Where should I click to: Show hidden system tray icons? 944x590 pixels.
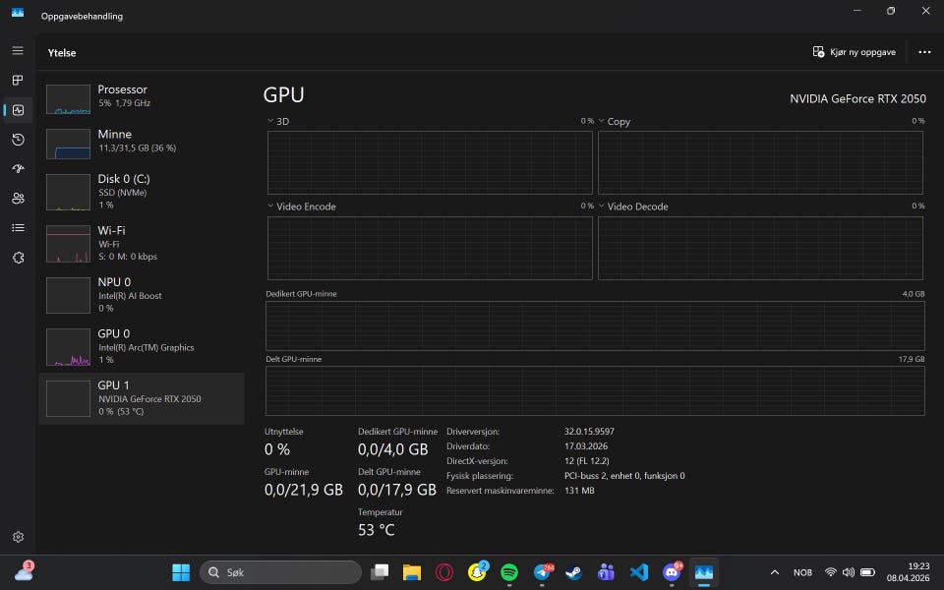[x=775, y=572]
